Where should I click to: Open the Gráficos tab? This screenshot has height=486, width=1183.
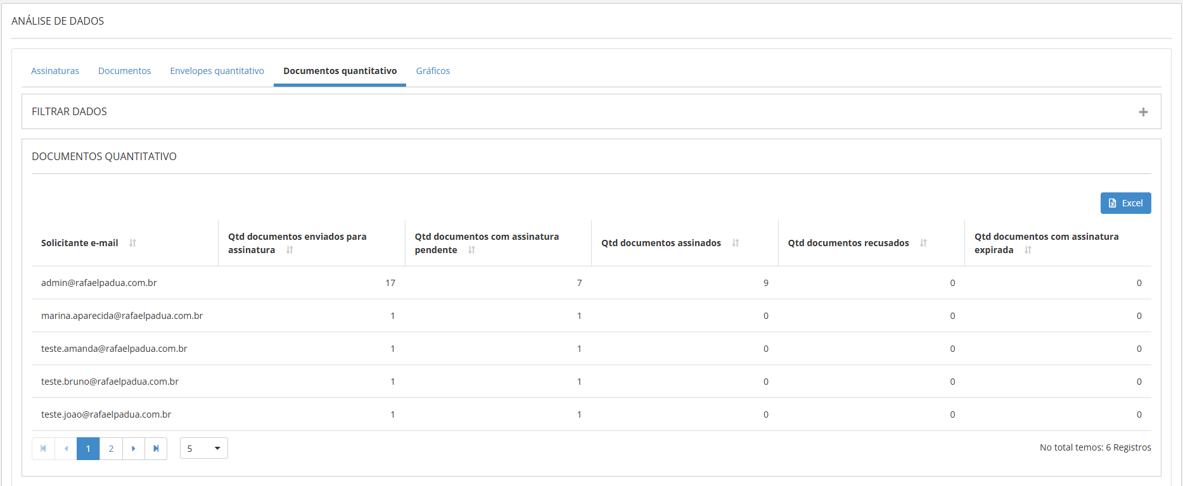433,71
